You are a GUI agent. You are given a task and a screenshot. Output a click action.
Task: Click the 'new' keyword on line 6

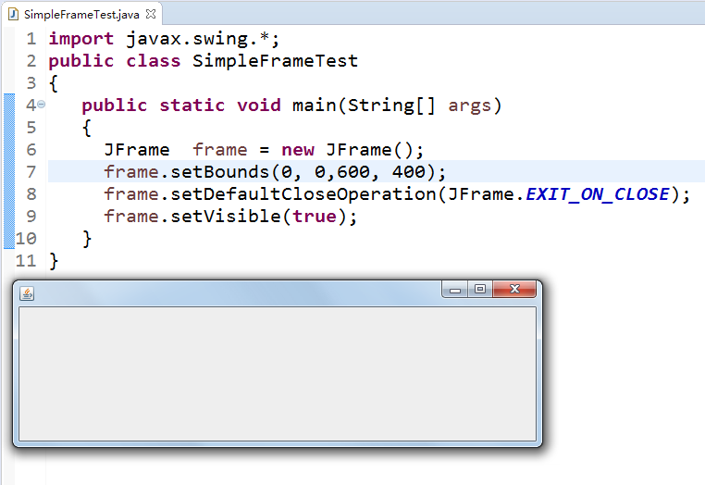click(298, 150)
